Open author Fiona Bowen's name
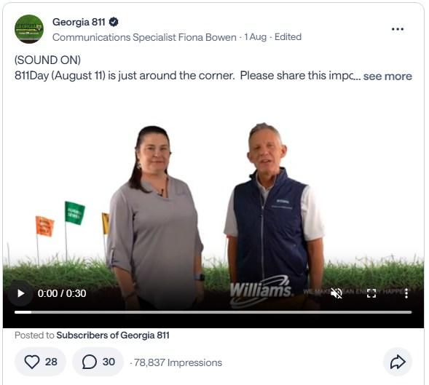Image resolution: width=429 pixels, height=385 pixels. coord(207,37)
